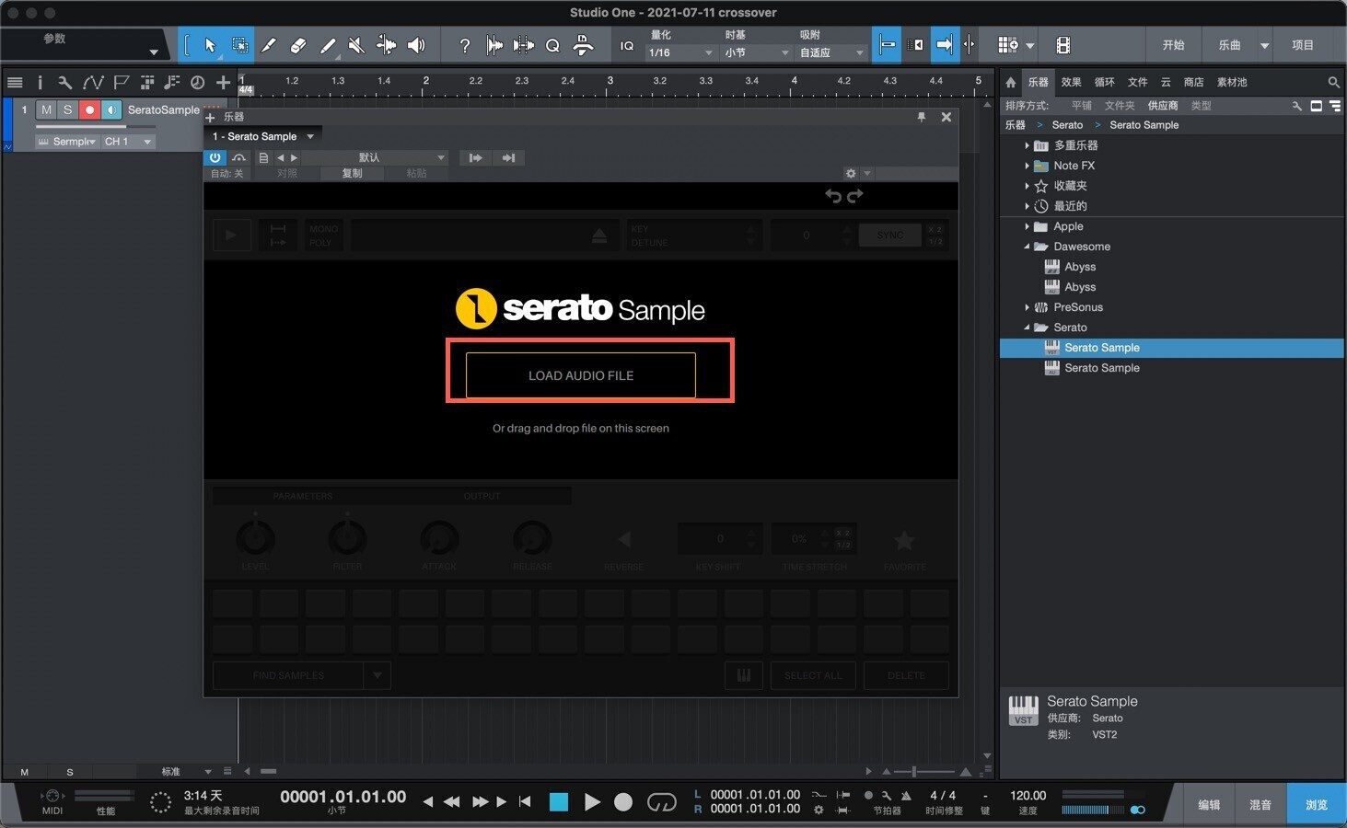This screenshot has height=828, width=1347.
Task: Click the LOAD AUDIO FILE button
Action: coord(580,375)
